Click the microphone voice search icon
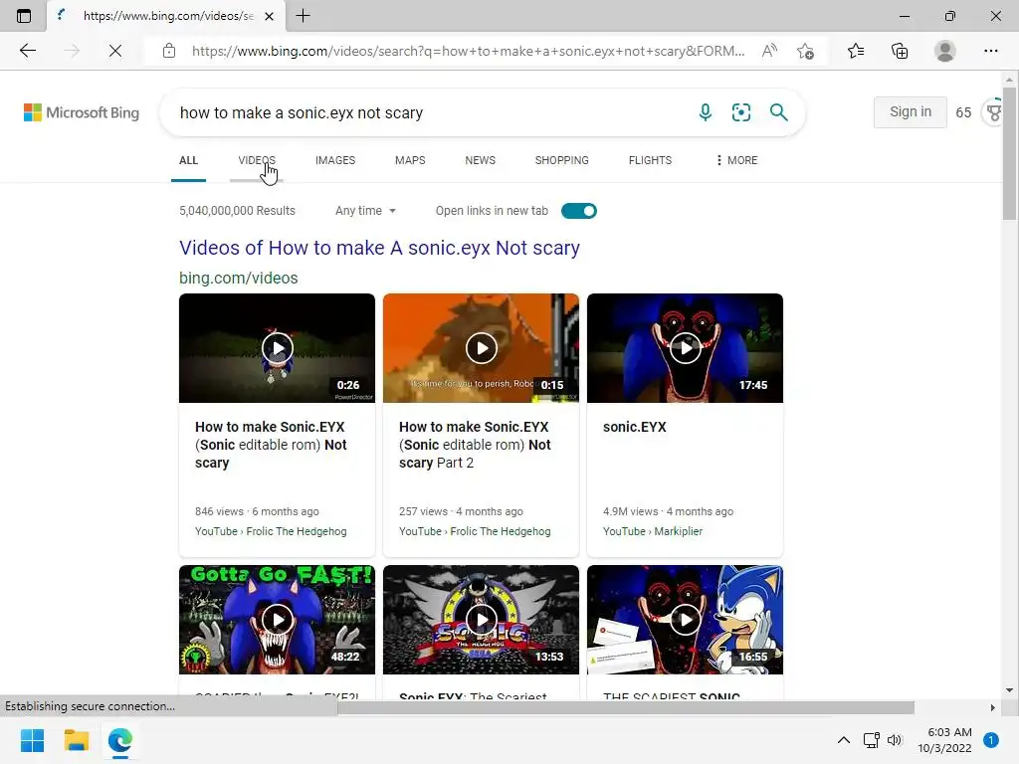 tap(706, 112)
